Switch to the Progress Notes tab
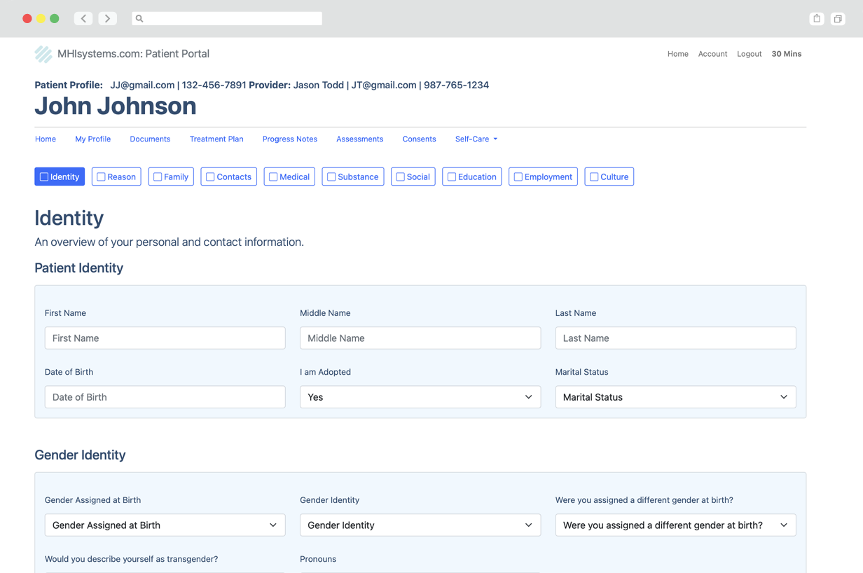This screenshot has width=863, height=573. (289, 139)
